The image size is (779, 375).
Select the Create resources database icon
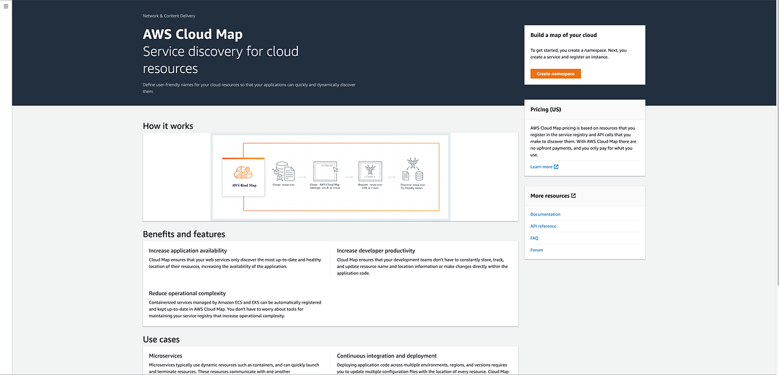(x=284, y=171)
